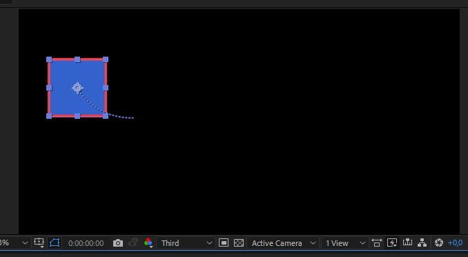Open the Third resolution dropdown
Screen dimensions: 468x257
186,243
